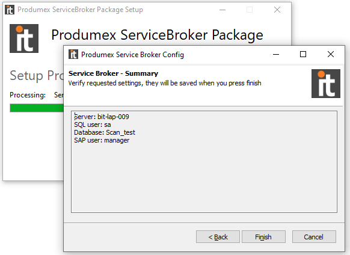This screenshot has height=255, width=350.
Task: Click the Service Broker - Summary heading
Action: click(x=113, y=73)
